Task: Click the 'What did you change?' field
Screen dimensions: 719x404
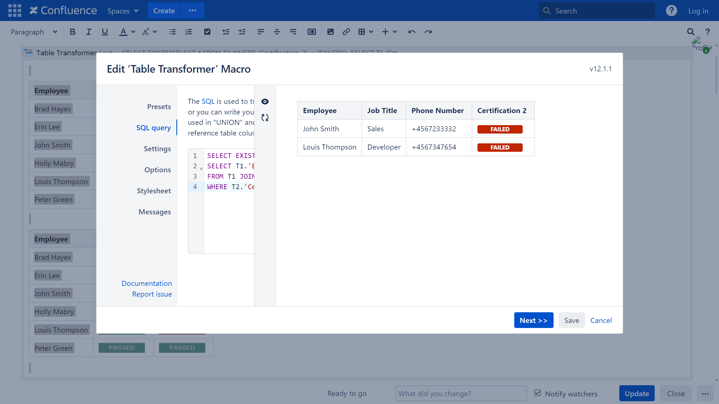Action: click(x=461, y=393)
